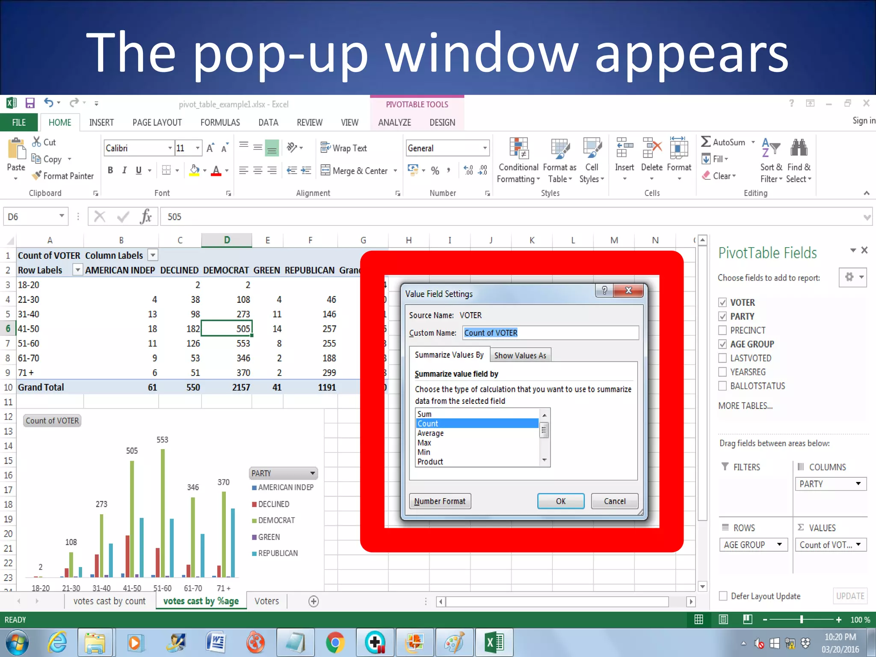Switch to the ANALYZE ribbon tab
This screenshot has height=657, width=876.
tap(394, 122)
